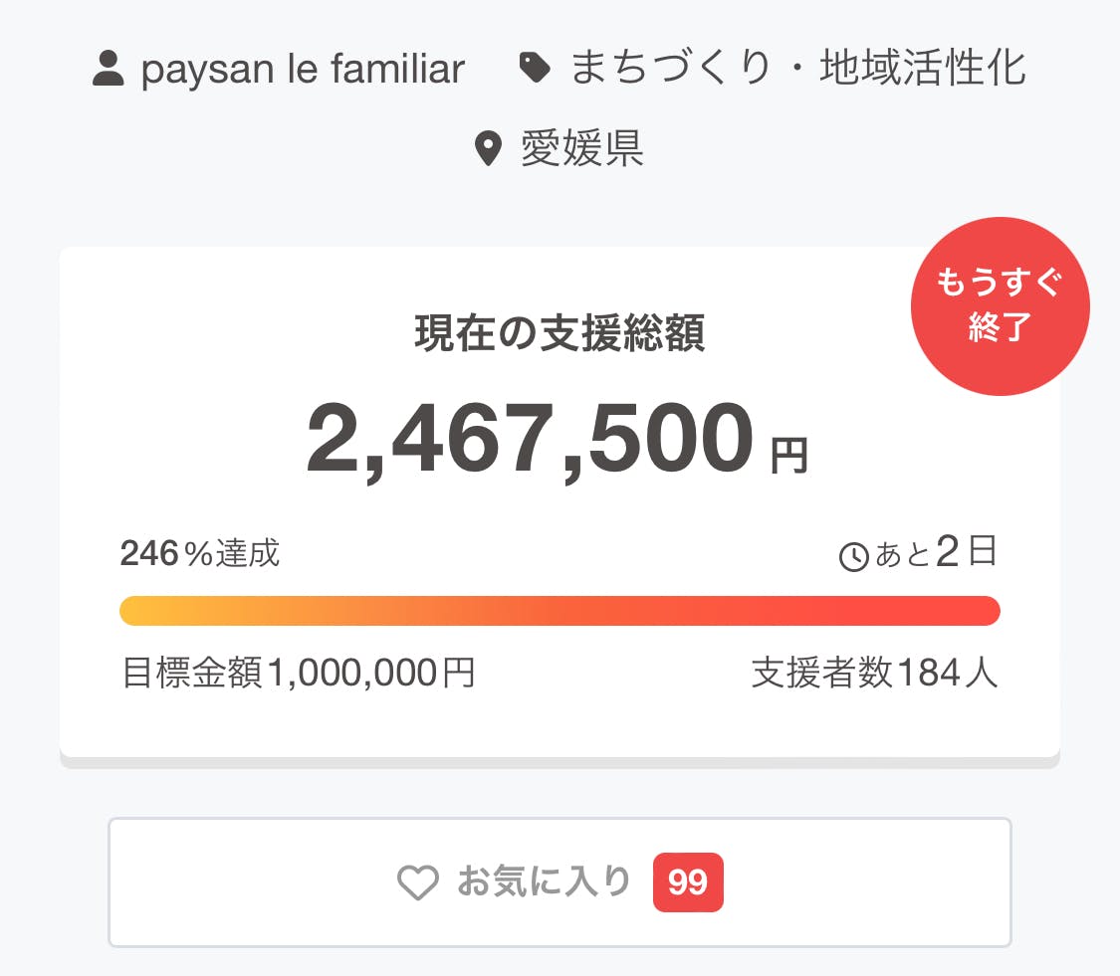Click the 現在の支援総額 heading
The width and height of the screenshot is (1120, 976).
point(560,335)
